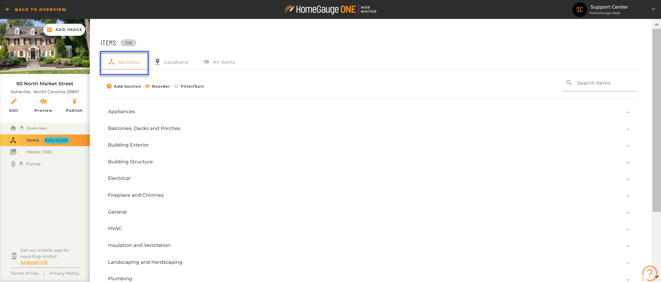
Task: Open the iOS app link
Action: tap(44, 262)
